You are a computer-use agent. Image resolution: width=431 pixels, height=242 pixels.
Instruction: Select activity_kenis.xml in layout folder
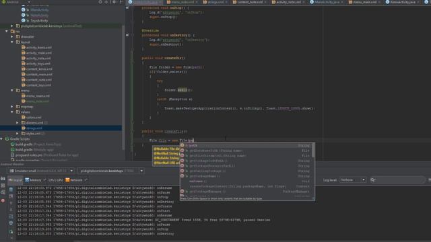point(39,48)
